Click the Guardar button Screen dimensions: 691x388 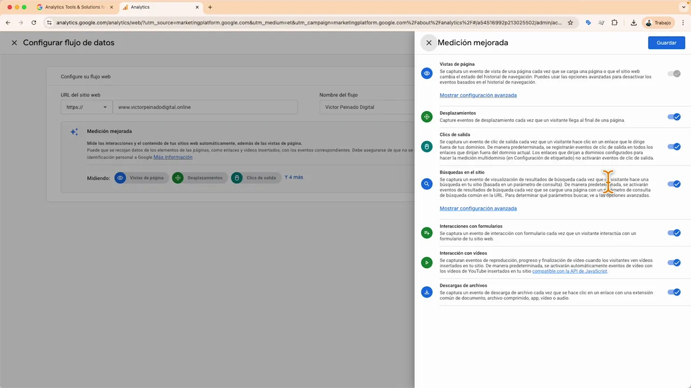[666, 43]
